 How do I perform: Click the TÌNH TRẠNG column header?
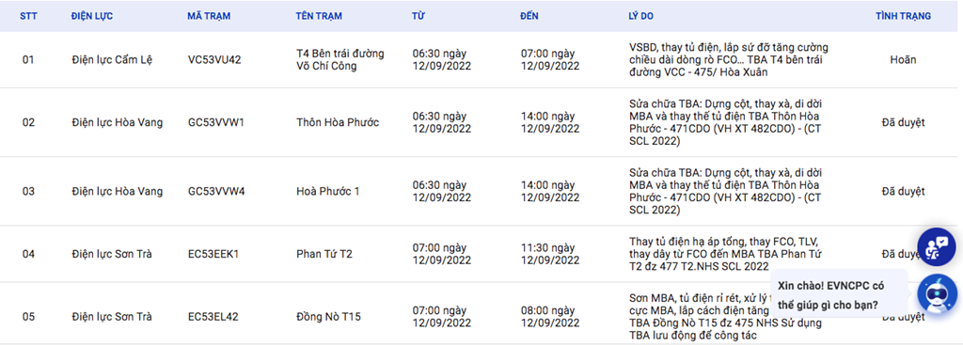(903, 16)
